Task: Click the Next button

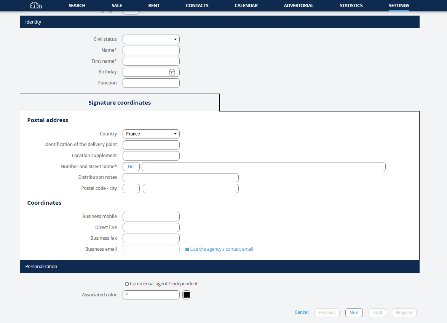Action: coord(354,313)
